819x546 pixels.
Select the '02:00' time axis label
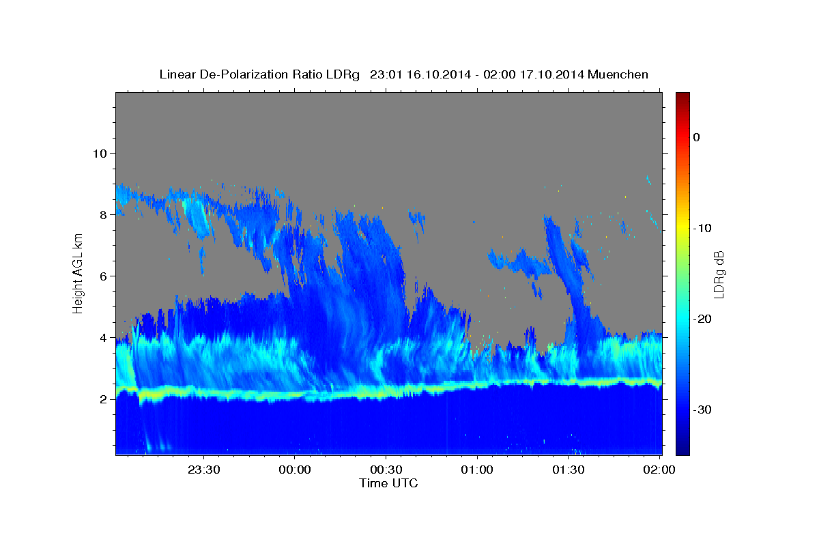(659, 470)
